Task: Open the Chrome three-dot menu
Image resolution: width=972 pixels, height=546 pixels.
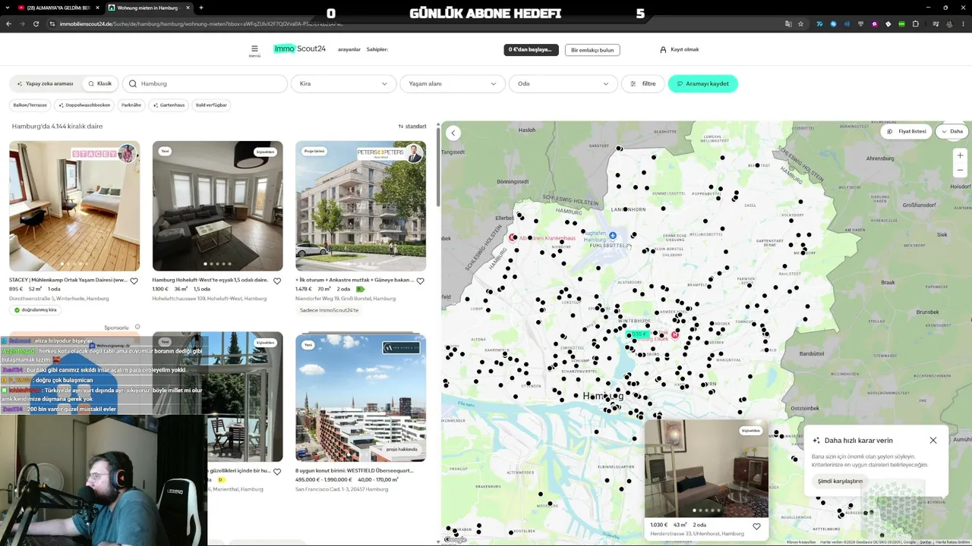Action: [962, 24]
